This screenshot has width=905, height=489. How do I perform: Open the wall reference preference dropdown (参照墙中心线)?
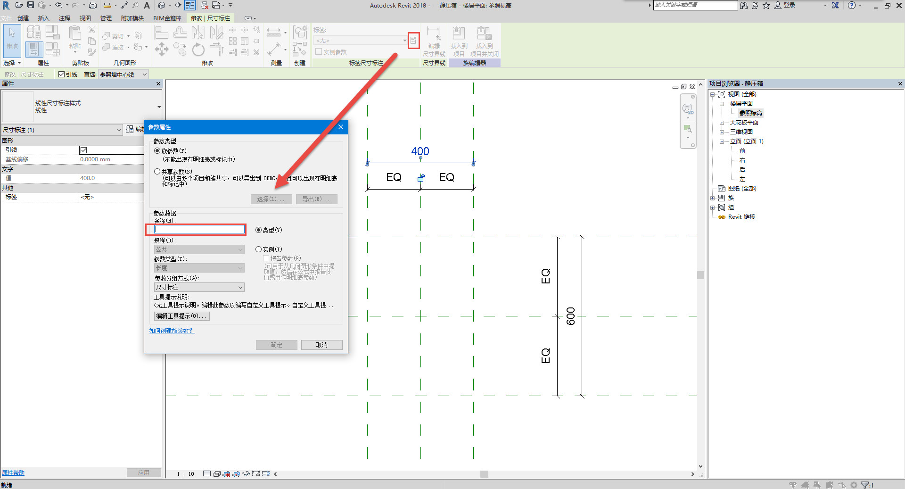(123, 75)
